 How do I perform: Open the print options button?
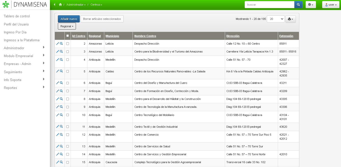coord(291,19)
